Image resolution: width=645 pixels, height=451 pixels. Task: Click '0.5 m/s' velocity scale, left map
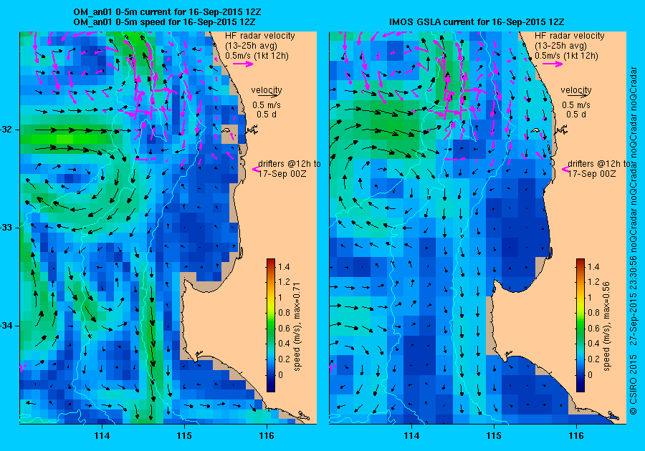click(267, 105)
